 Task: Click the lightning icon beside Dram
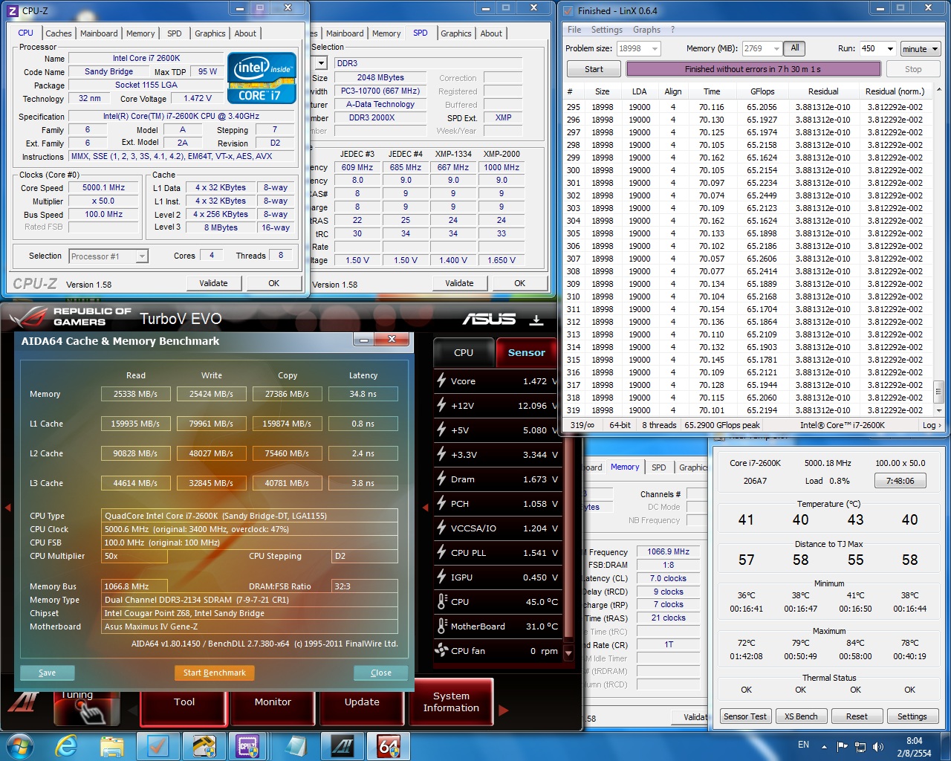[441, 479]
